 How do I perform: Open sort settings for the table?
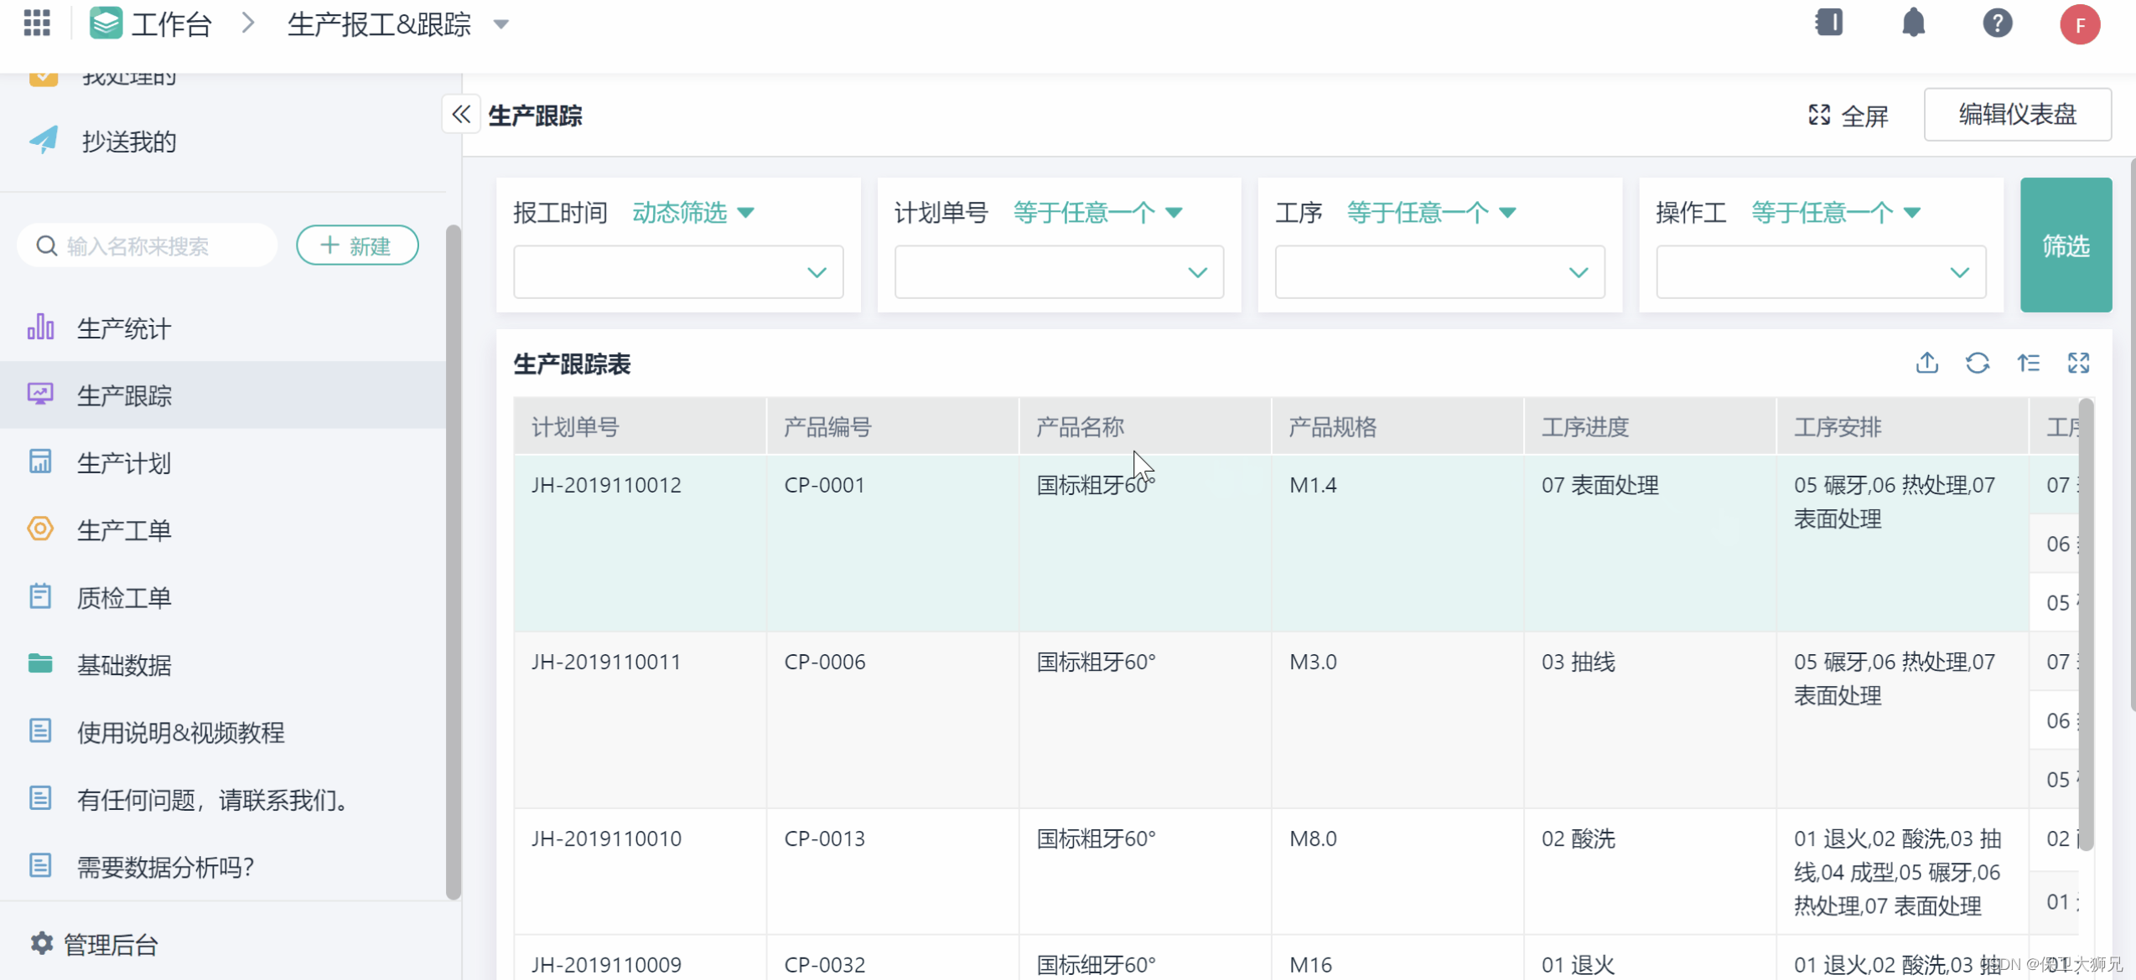(x=2030, y=363)
